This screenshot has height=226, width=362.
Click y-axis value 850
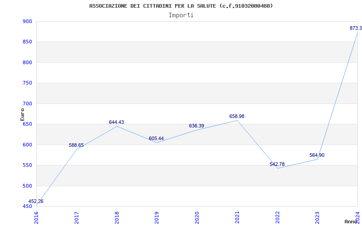pyautogui.click(x=27, y=42)
